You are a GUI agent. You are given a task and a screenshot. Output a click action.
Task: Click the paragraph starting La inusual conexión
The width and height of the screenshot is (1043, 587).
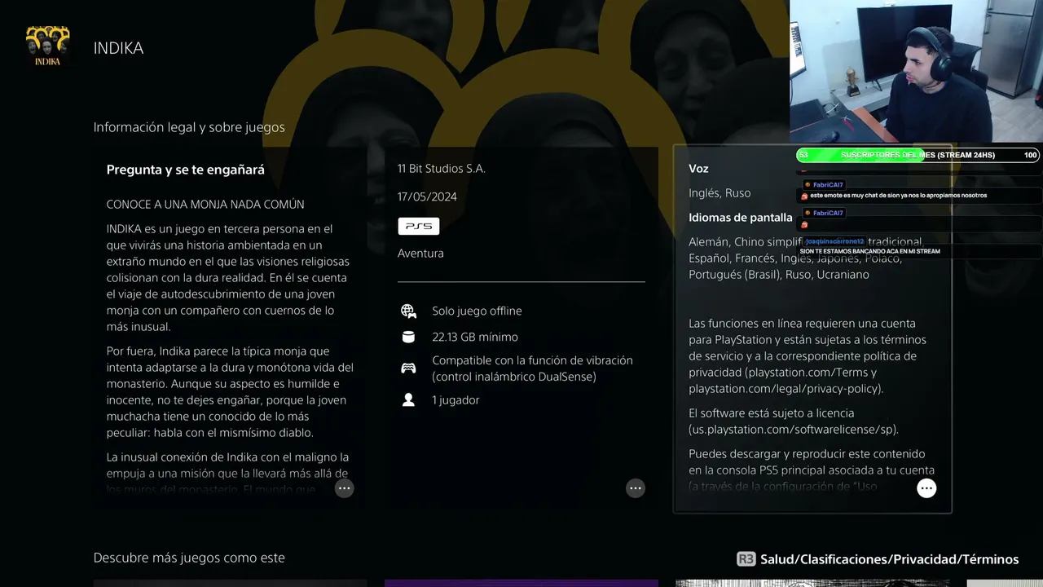point(228,474)
